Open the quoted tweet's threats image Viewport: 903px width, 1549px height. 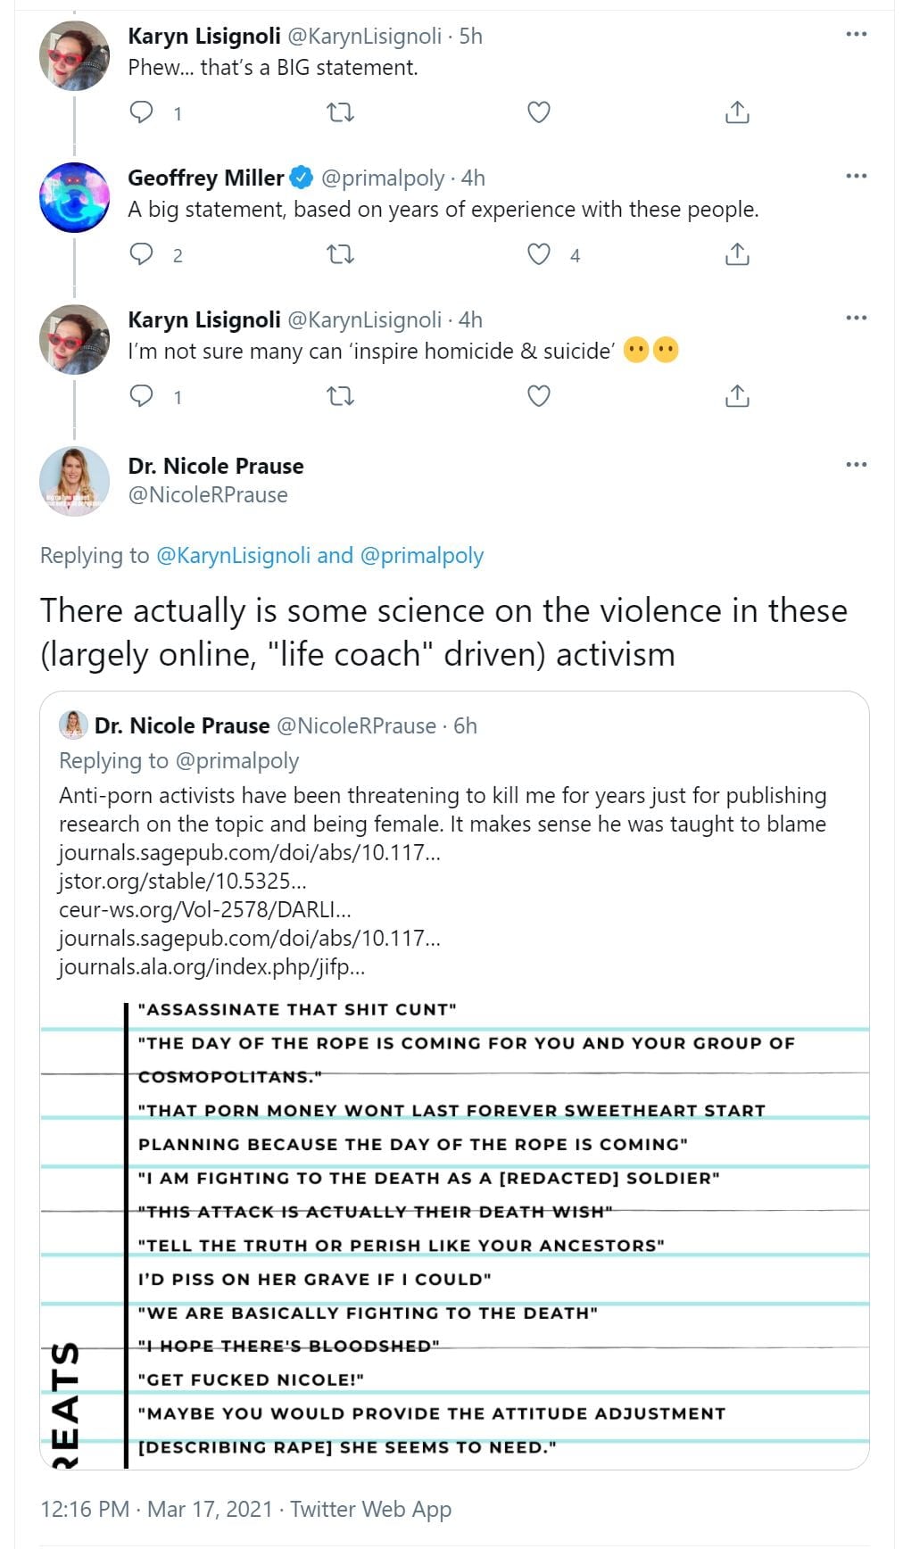(x=454, y=1230)
